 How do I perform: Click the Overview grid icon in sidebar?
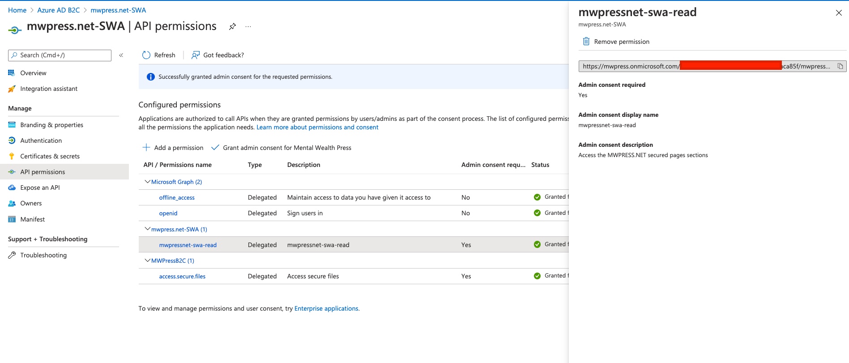[12, 73]
